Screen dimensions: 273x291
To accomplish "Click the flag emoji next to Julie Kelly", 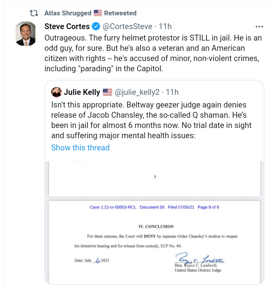I will click(107, 93).
